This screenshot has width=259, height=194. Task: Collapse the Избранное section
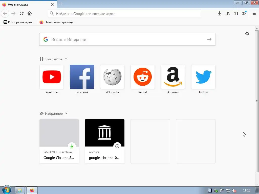(66, 113)
